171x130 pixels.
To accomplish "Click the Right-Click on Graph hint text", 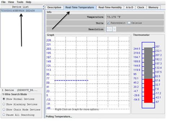I will tap(76, 109).
